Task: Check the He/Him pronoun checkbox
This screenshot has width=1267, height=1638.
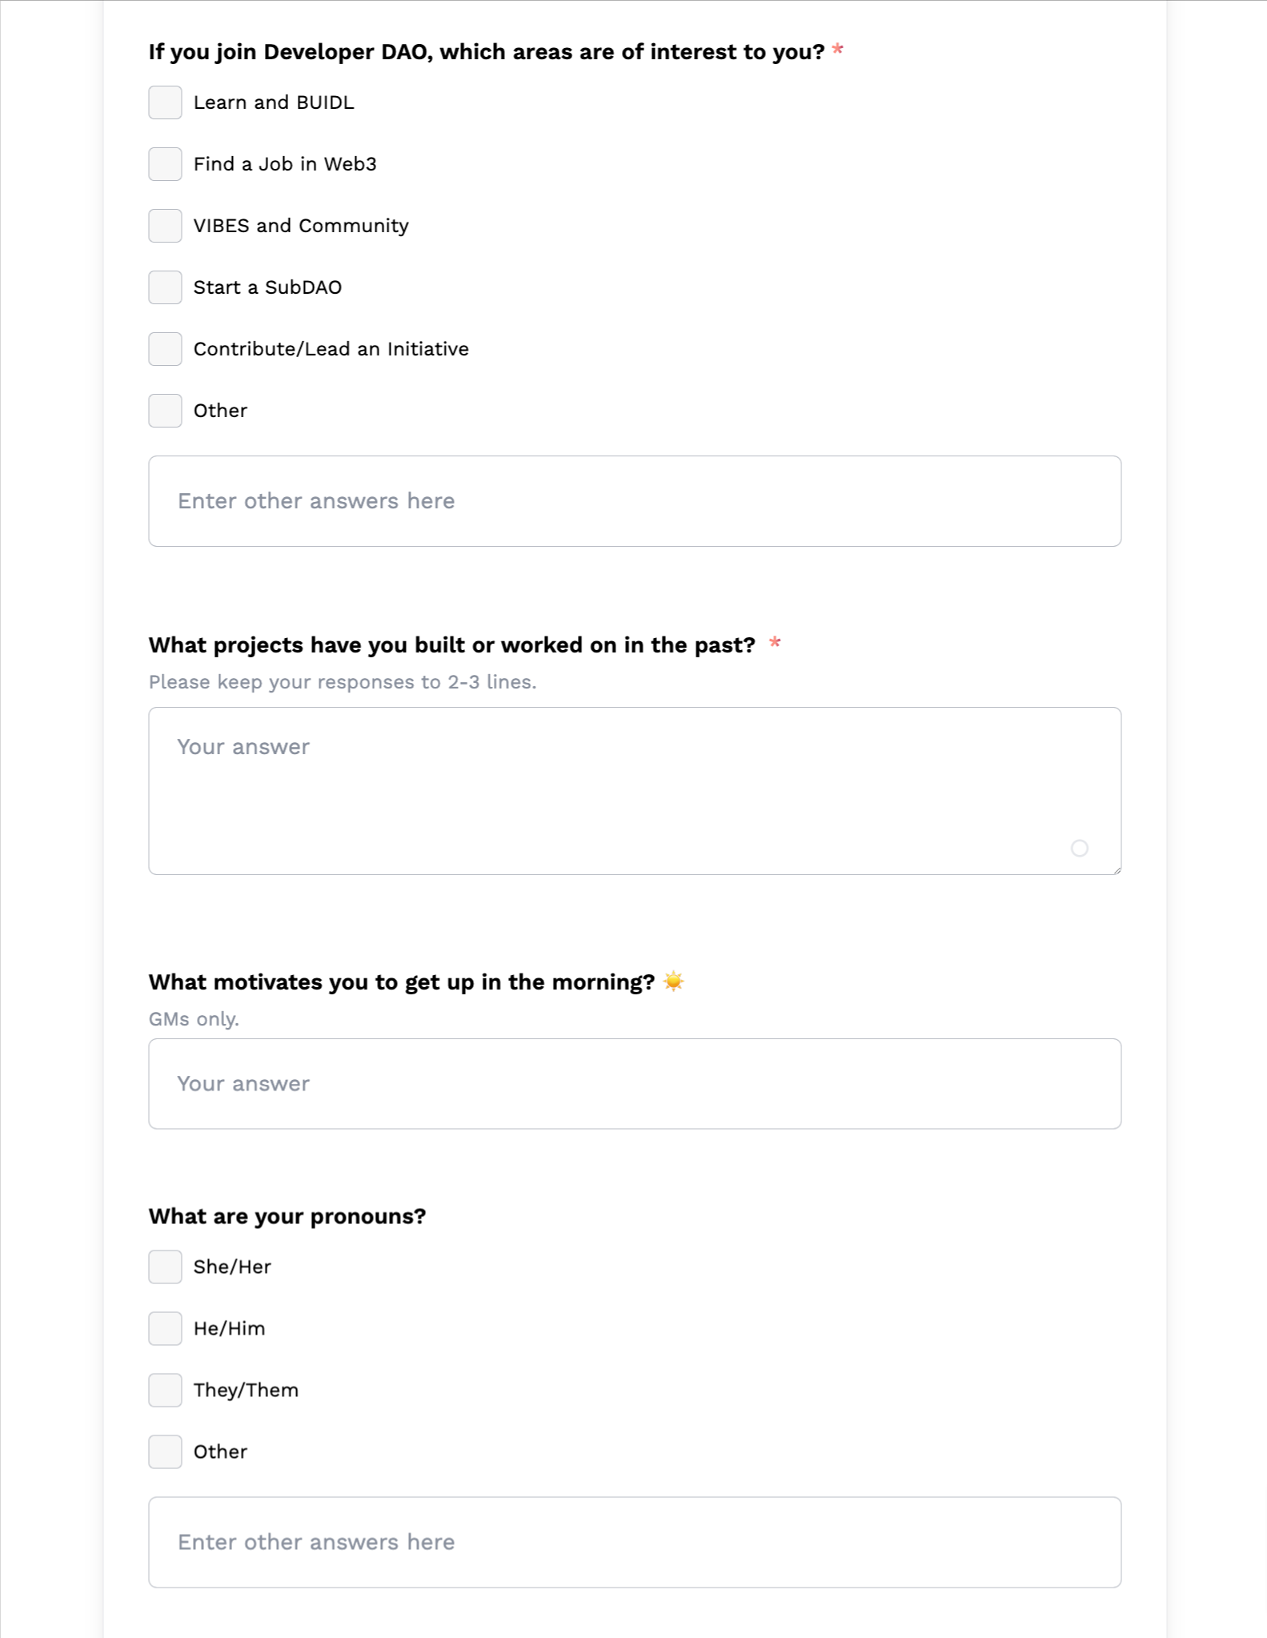Action: [165, 1329]
